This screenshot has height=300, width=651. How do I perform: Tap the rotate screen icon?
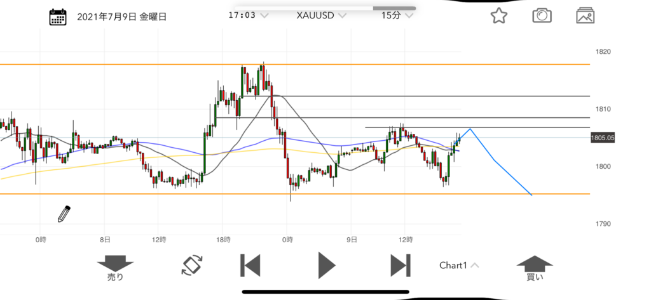click(x=191, y=264)
